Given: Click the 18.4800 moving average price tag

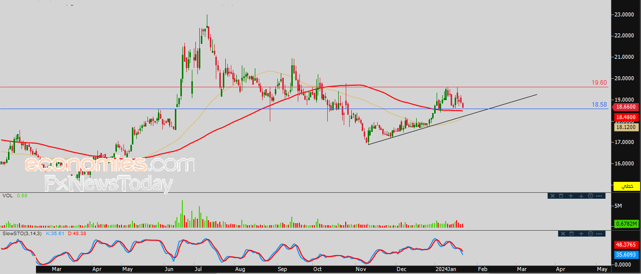Looking at the screenshot, I should click(x=627, y=117).
